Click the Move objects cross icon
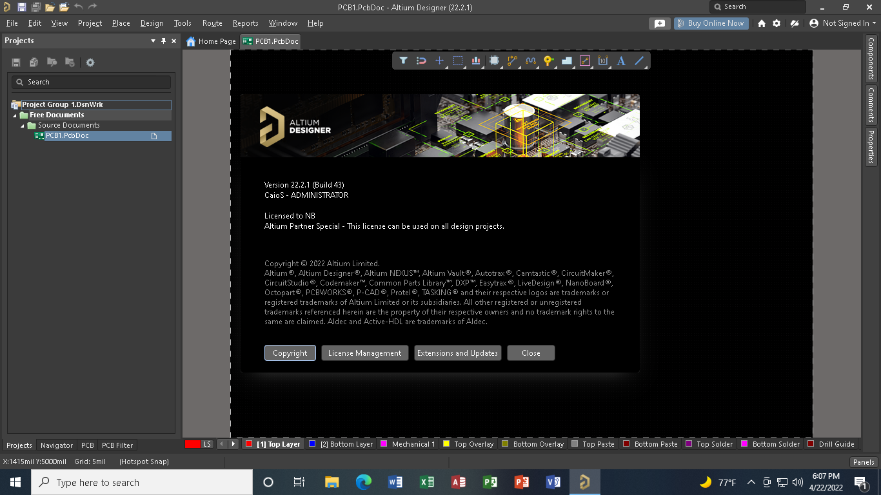The width and height of the screenshot is (881, 495). tap(439, 61)
